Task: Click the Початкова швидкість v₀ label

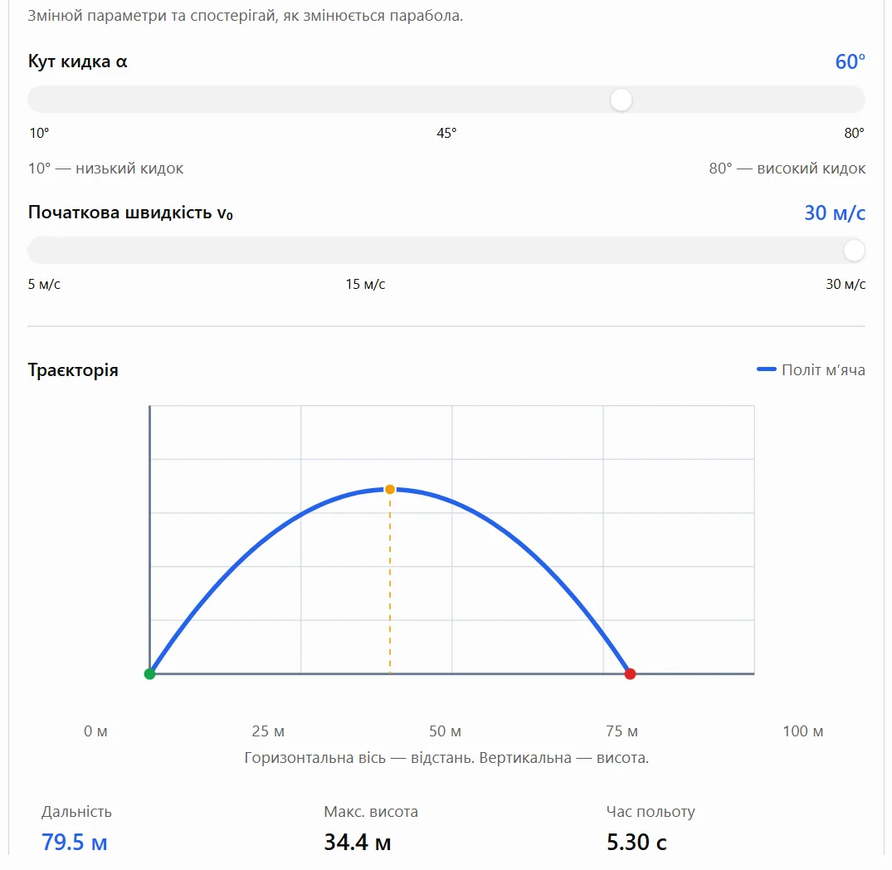Action: pos(130,213)
